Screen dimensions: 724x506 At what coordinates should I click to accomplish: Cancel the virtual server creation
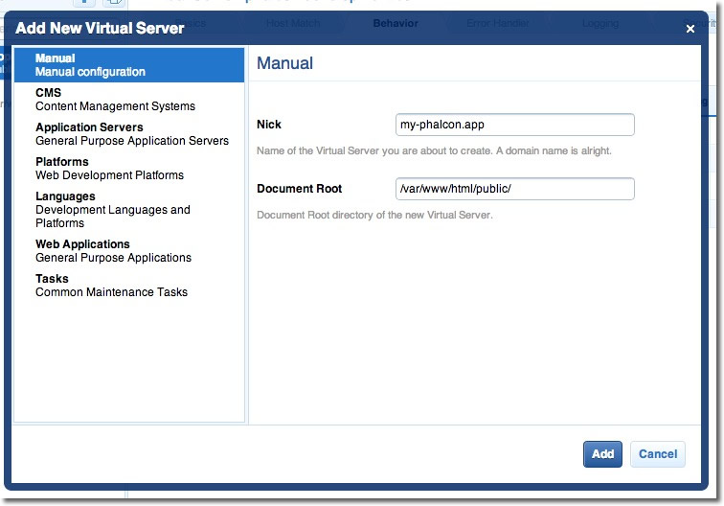coord(657,454)
